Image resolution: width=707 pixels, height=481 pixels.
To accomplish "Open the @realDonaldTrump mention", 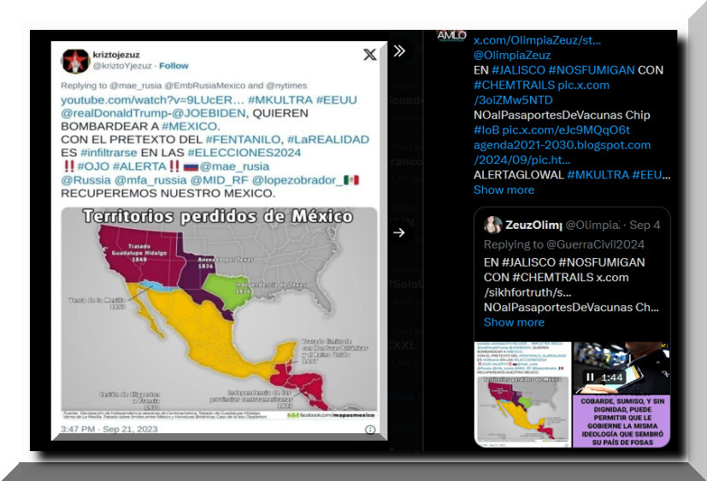I will point(113,113).
